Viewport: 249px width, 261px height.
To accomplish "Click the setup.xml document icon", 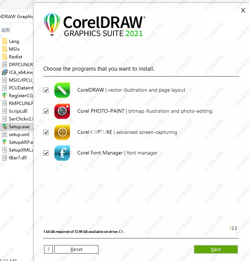I will coord(4,134).
